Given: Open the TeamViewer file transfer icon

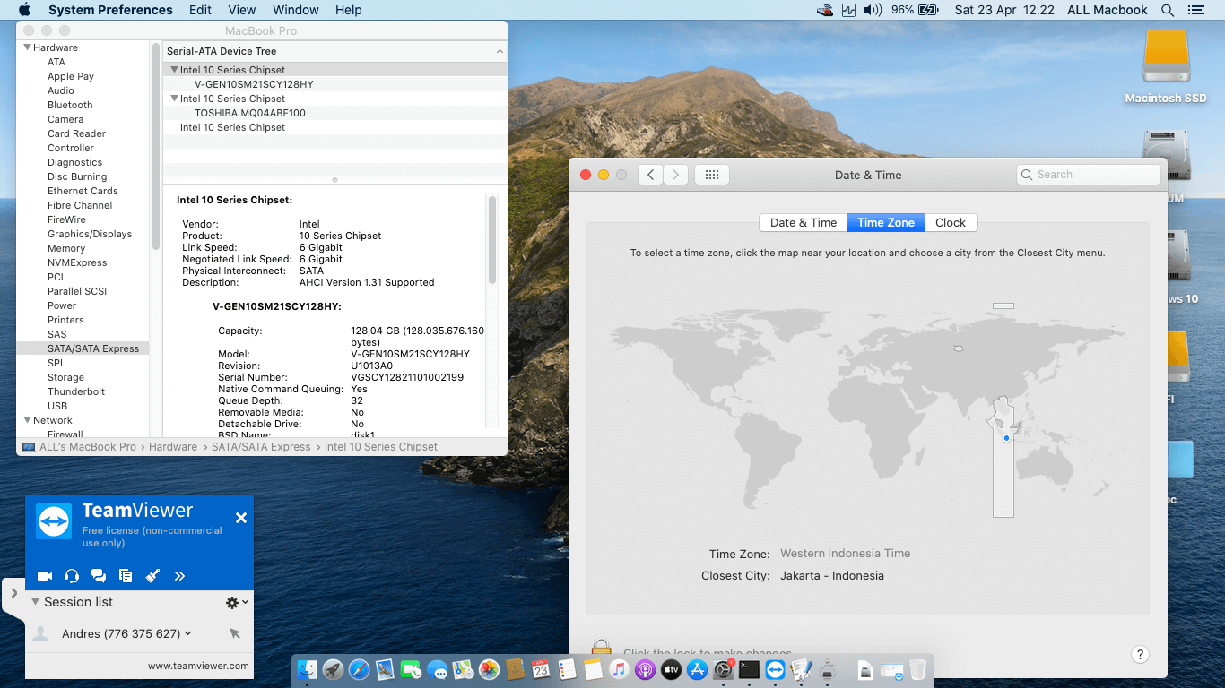Looking at the screenshot, I should coord(126,576).
